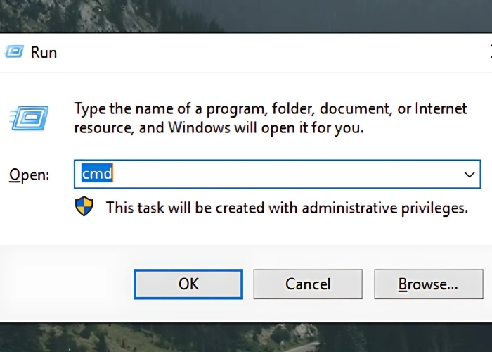The image size is (492, 352).
Task: Click the Open: label
Action: point(29,175)
